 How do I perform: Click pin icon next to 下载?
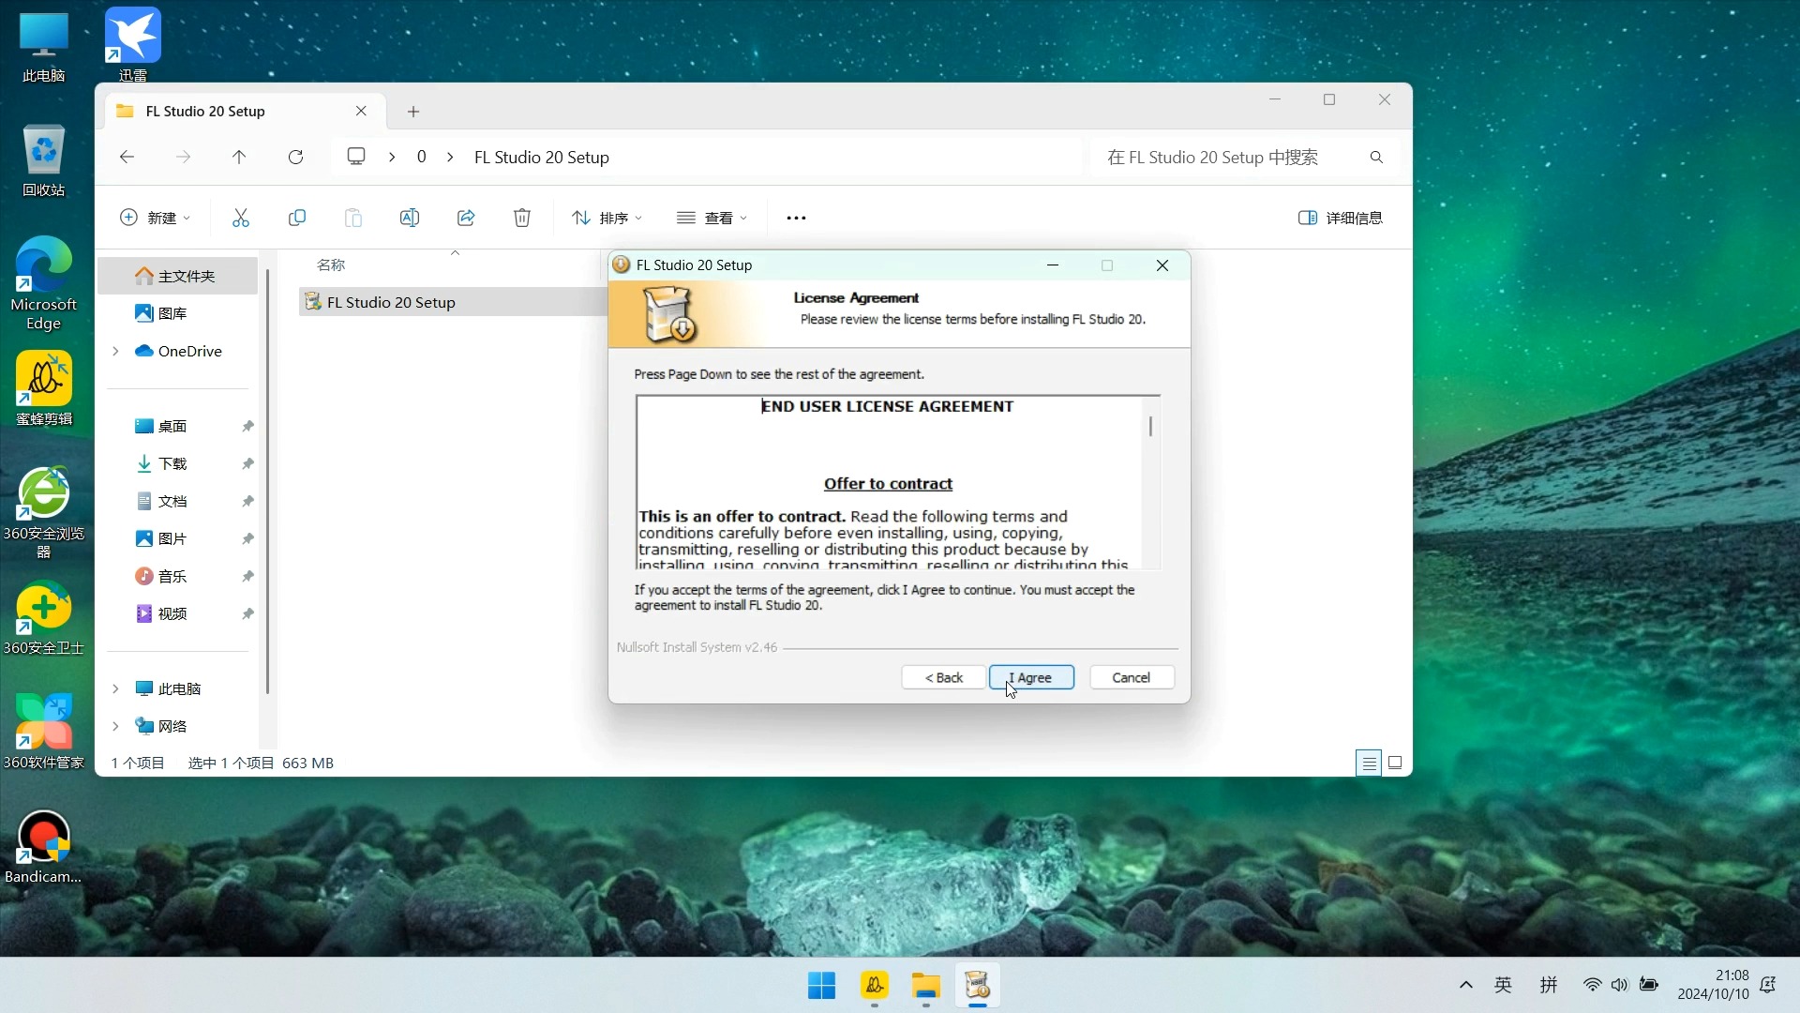(247, 463)
